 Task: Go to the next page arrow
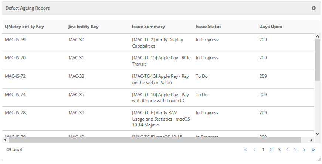304,150
